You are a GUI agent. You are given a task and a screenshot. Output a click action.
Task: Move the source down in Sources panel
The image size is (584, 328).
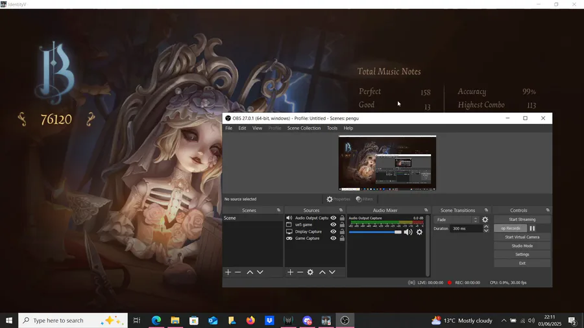332,272
